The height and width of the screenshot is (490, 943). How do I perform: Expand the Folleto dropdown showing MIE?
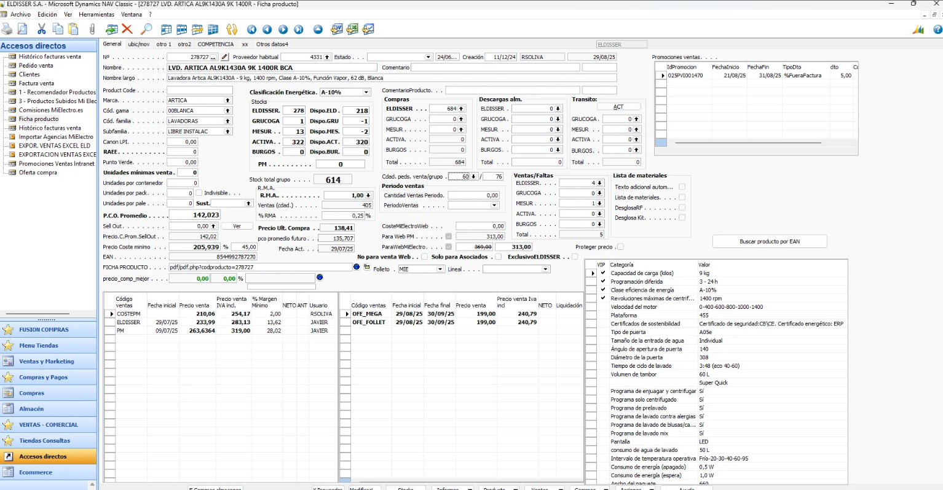pyautogui.click(x=440, y=269)
